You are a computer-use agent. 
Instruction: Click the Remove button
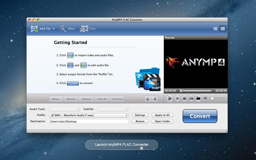[x=86, y=99]
